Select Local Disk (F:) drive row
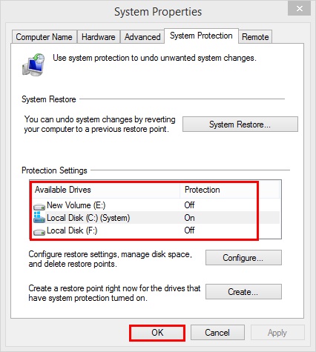 pyautogui.click(x=156, y=230)
